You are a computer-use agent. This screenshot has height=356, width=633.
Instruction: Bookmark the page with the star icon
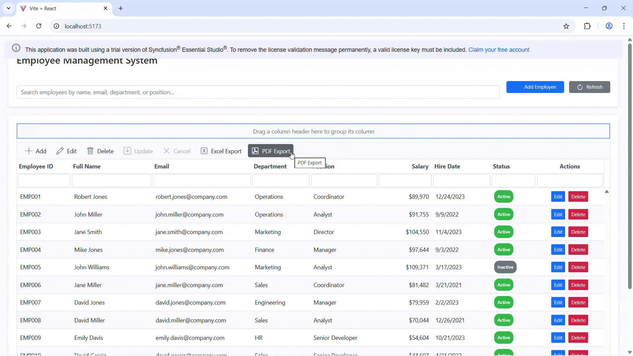point(566,26)
